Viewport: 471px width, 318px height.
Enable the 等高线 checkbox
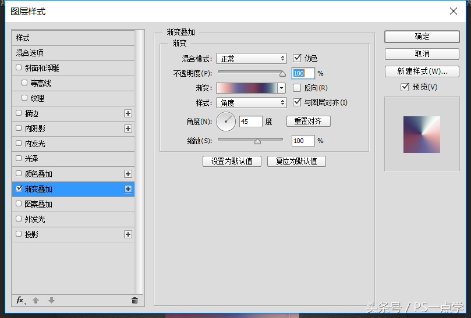click(x=24, y=83)
